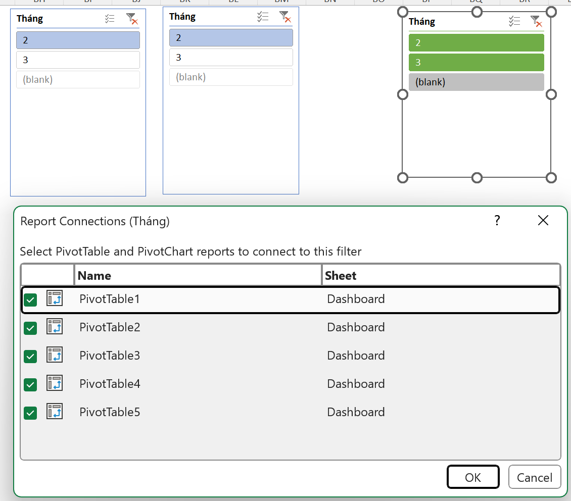Uncheck the PivotTable3 checkbox
The width and height of the screenshot is (571, 501).
[31, 357]
